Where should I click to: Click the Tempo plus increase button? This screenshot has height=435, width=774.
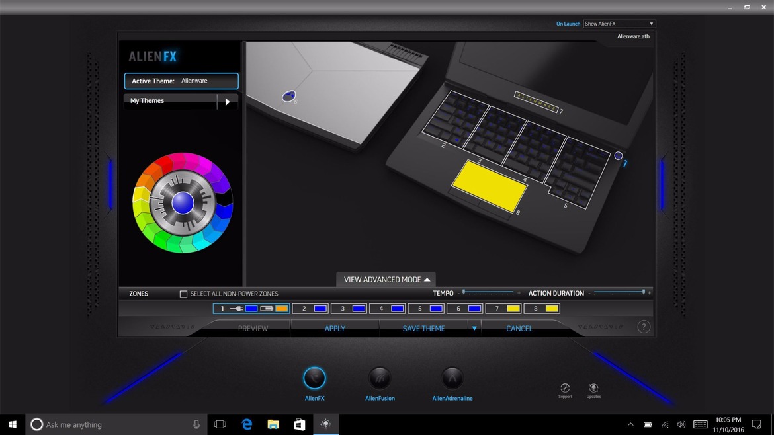(519, 293)
